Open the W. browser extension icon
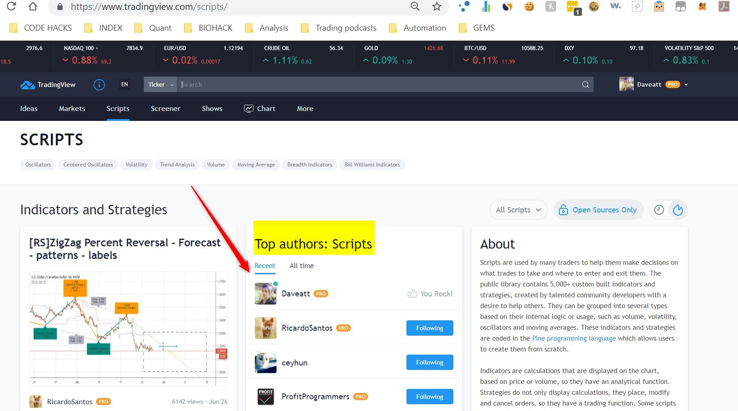The height and width of the screenshot is (411, 738). pos(616,6)
